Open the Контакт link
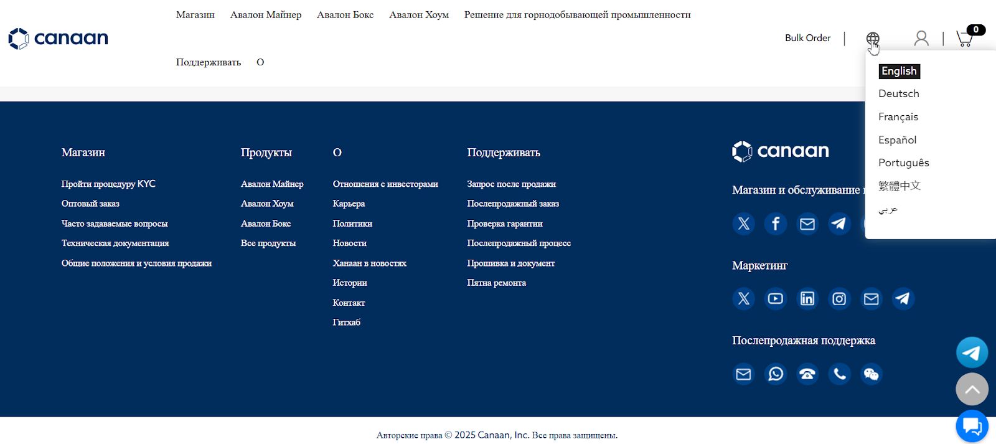This screenshot has height=444, width=996. pyautogui.click(x=349, y=303)
